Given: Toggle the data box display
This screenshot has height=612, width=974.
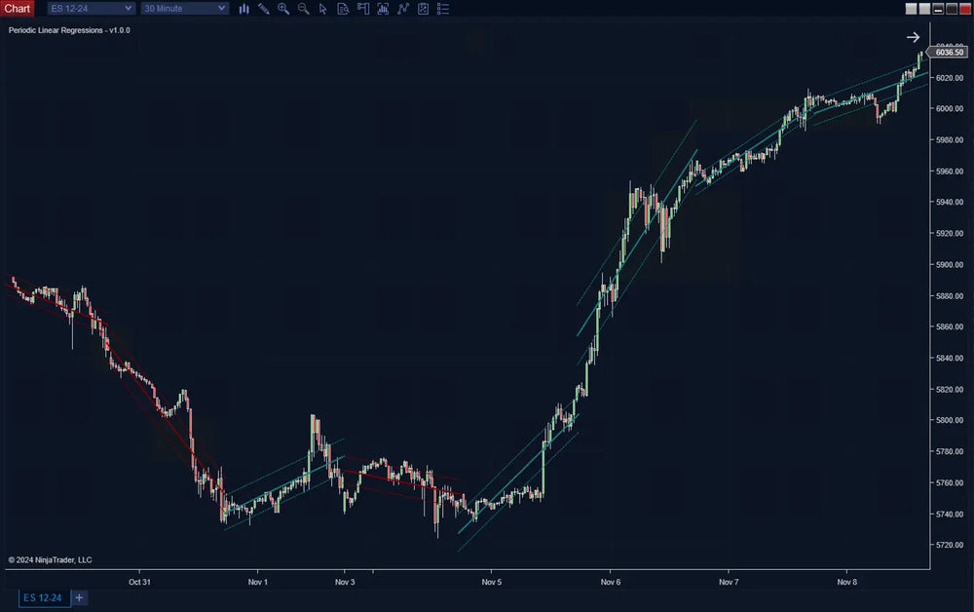Looking at the screenshot, I should [x=342, y=9].
